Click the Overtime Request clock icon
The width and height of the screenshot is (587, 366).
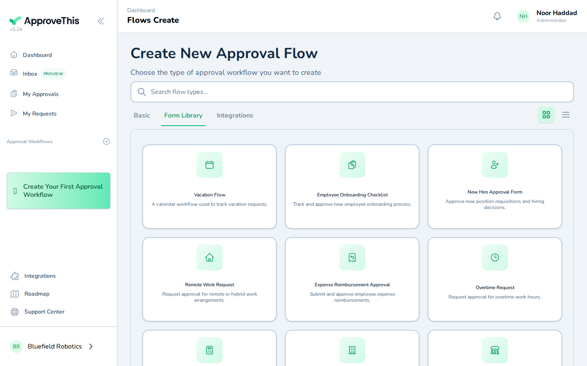(x=495, y=257)
